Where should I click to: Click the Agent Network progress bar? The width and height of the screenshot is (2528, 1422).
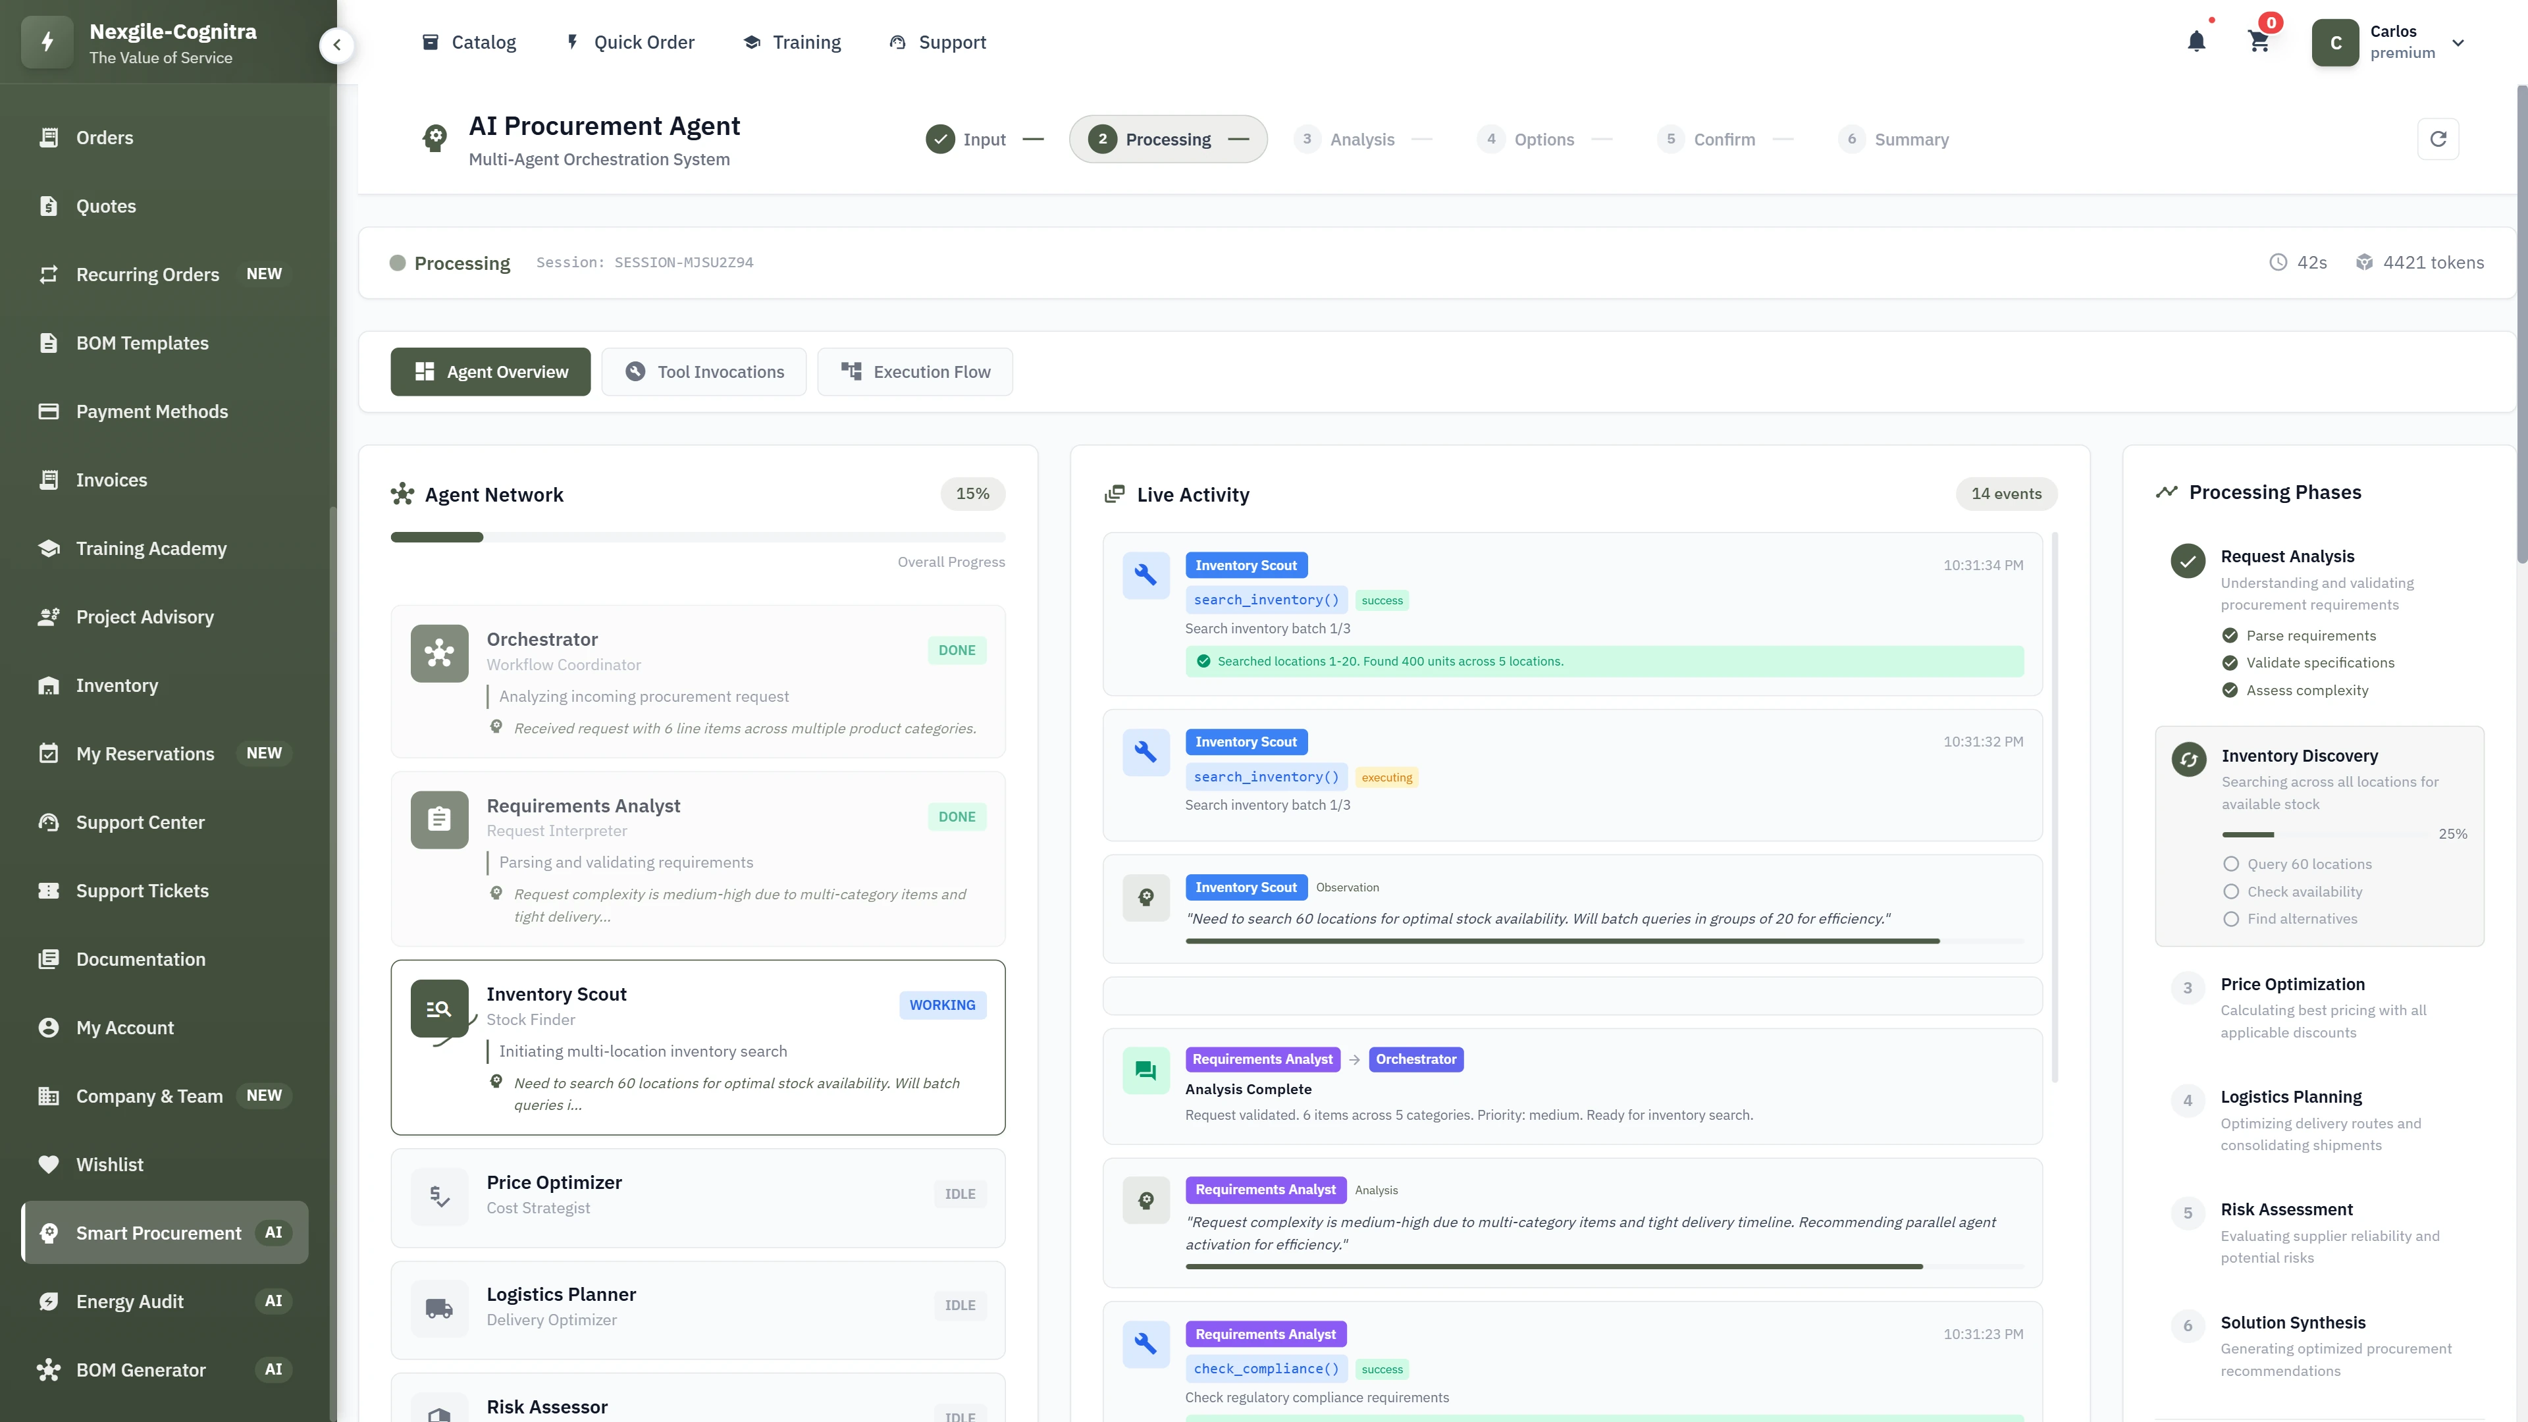click(x=698, y=537)
